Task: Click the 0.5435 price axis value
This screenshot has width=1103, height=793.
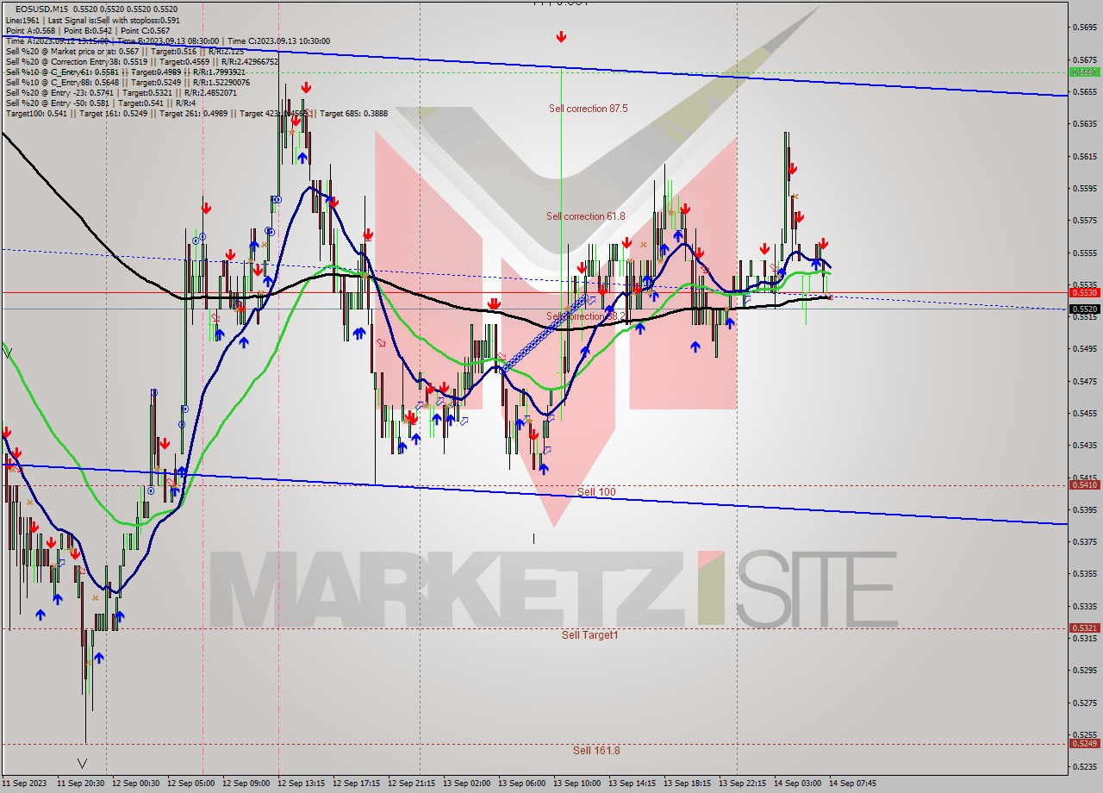Action: pyautogui.click(x=1085, y=446)
